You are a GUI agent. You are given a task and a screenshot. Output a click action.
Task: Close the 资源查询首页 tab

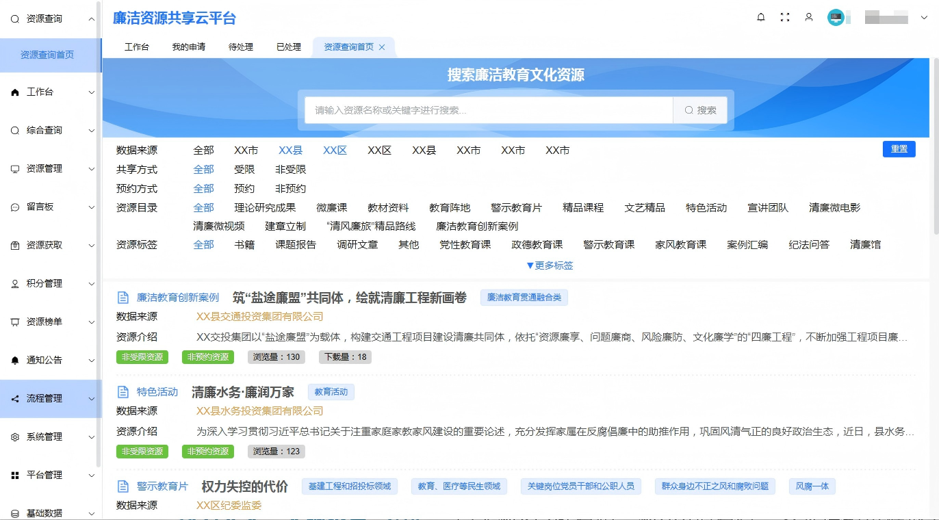pos(382,47)
